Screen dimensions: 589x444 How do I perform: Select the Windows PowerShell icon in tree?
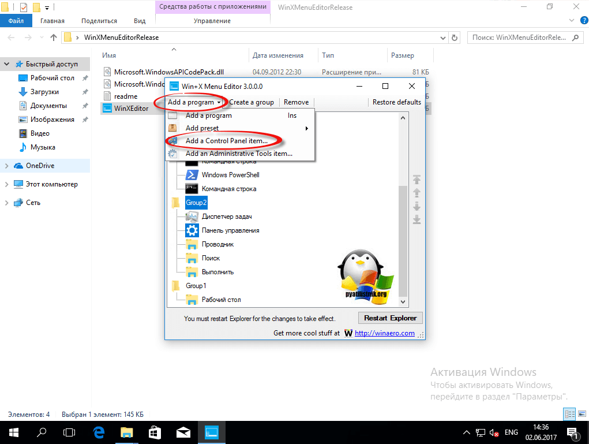coord(192,175)
